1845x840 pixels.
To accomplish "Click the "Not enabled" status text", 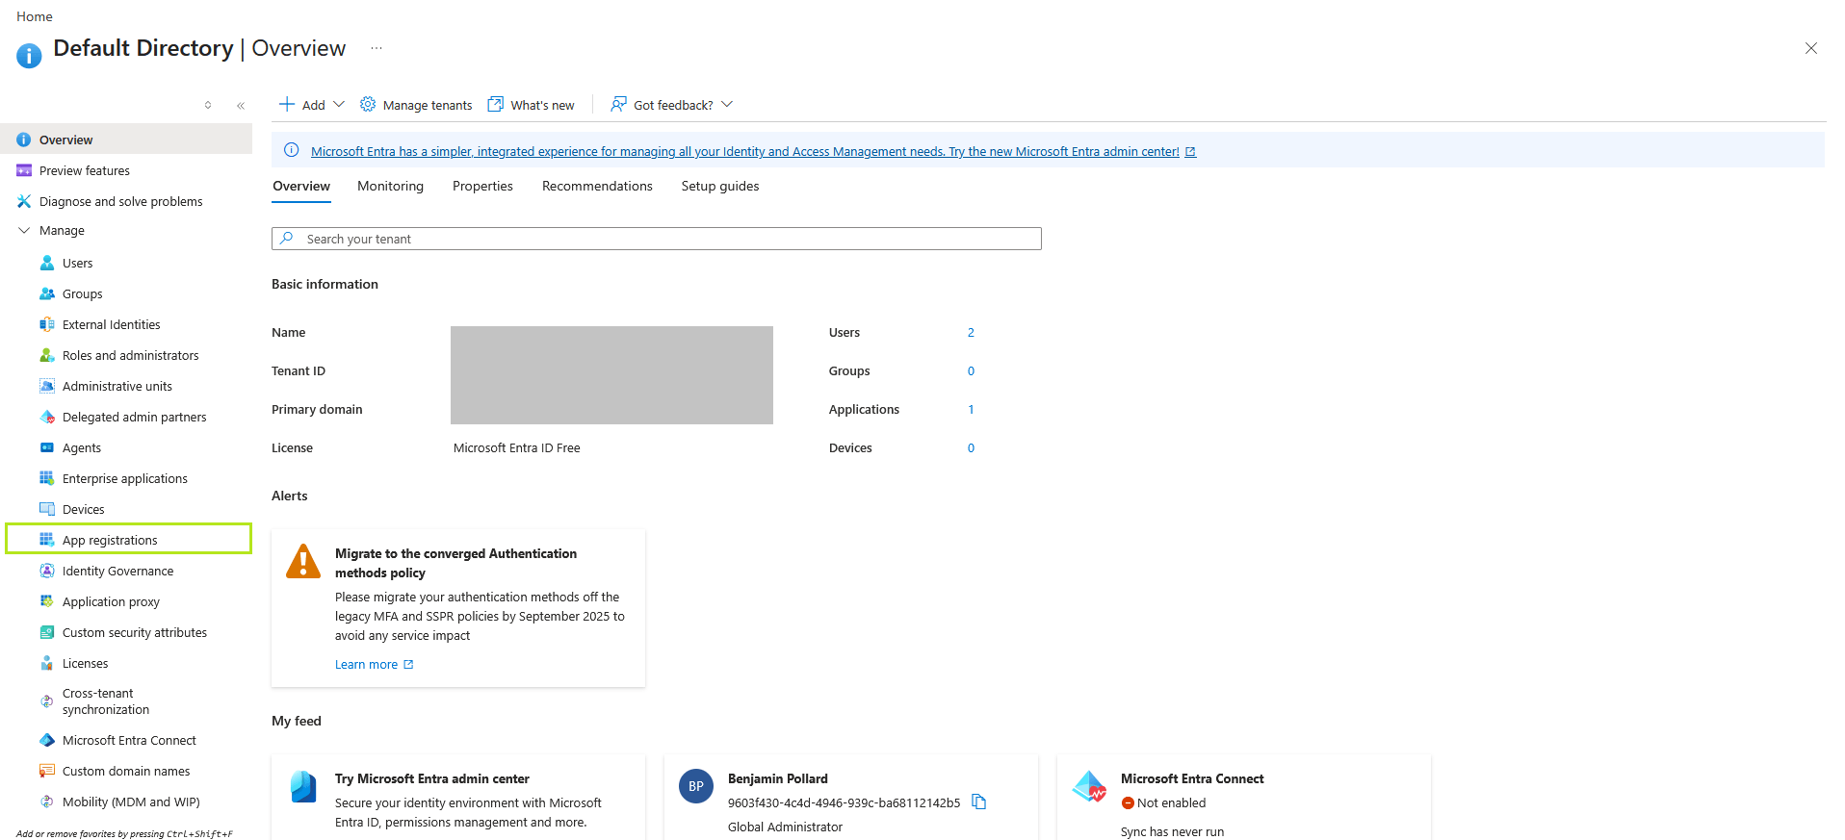I will (x=1171, y=802).
